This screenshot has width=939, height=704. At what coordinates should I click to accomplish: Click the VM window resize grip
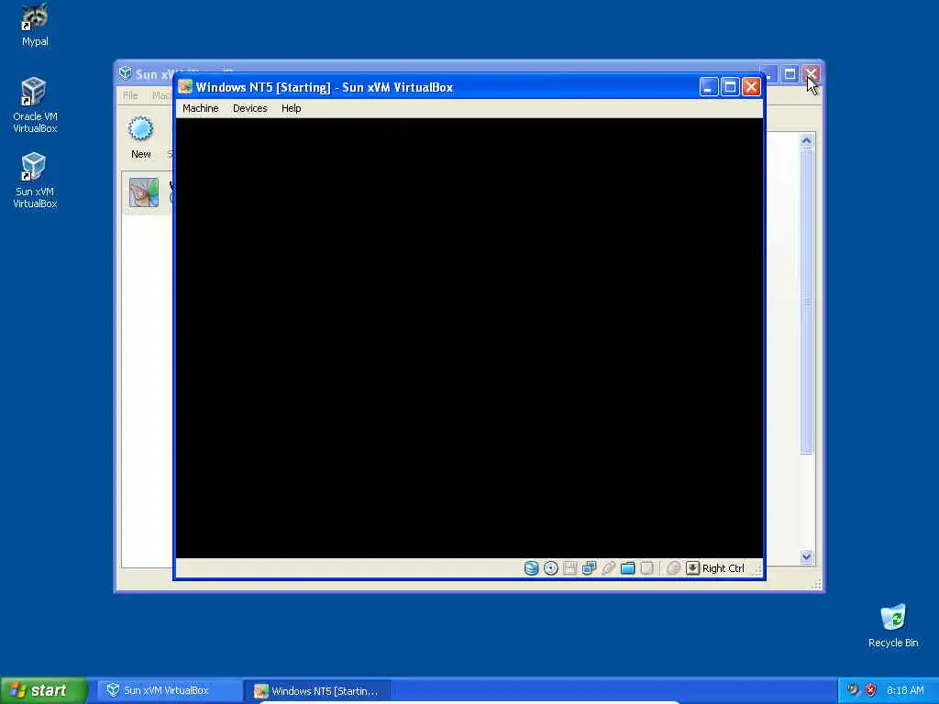click(757, 571)
